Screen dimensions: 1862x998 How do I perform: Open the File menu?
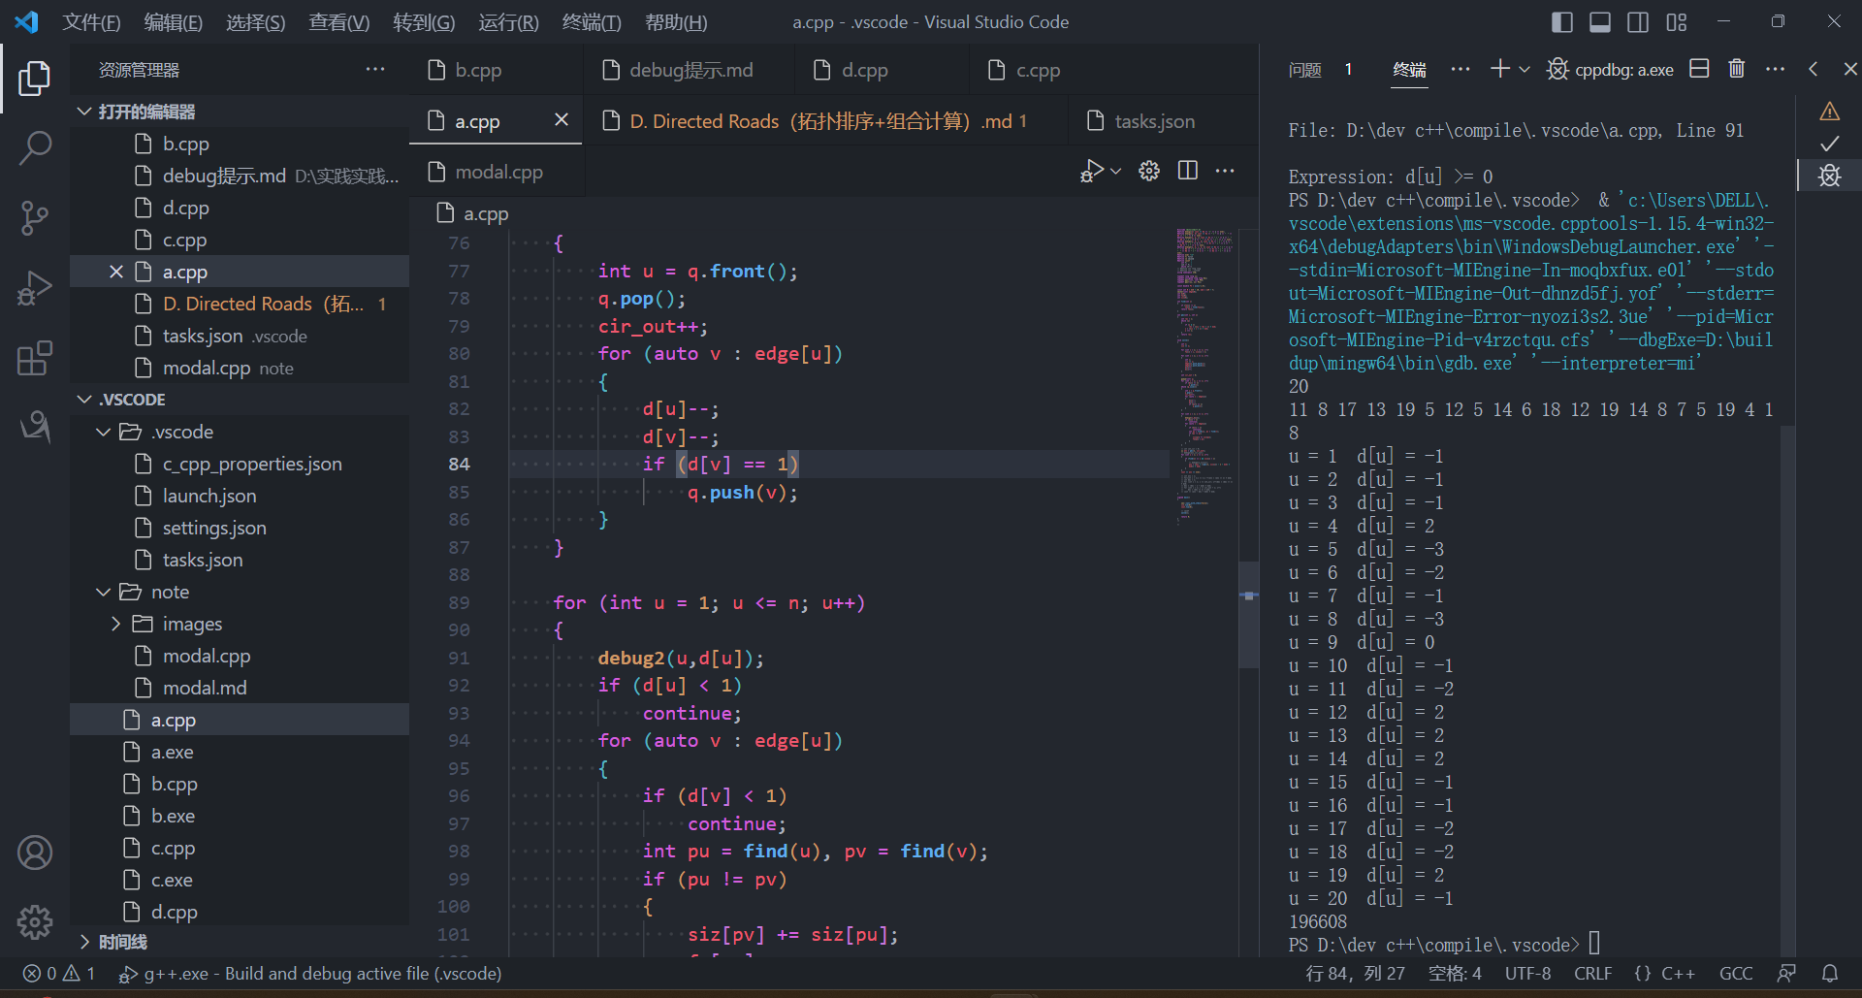coord(91,21)
